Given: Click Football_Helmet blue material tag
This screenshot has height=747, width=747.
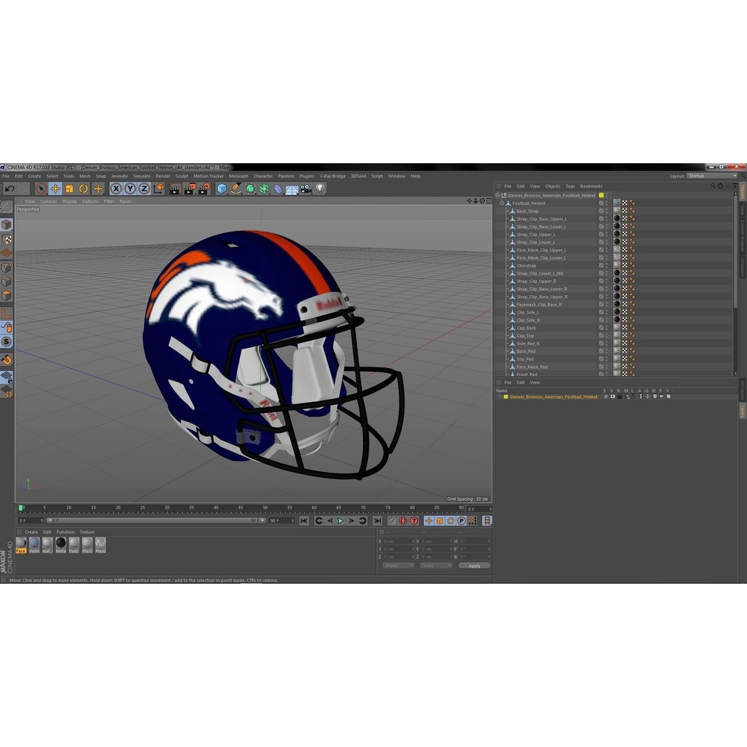Looking at the screenshot, I should (617, 203).
